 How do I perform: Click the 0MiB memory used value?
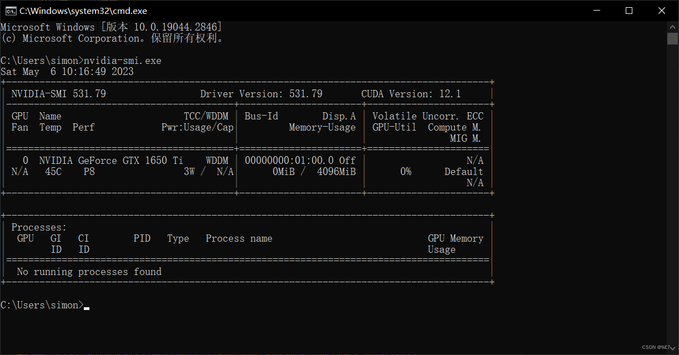pos(284,172)
